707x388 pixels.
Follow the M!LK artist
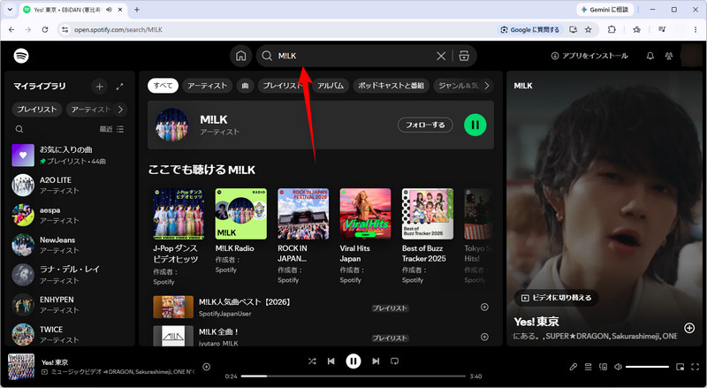(425, 125)
